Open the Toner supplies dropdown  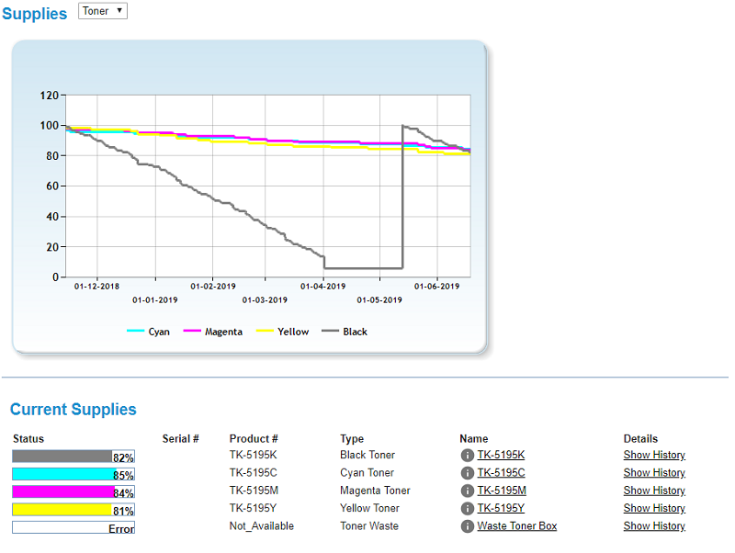(103, 11)
